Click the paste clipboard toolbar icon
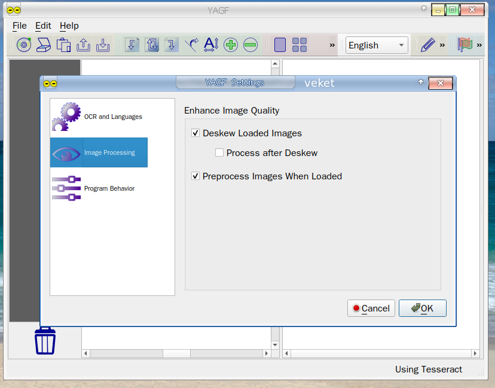 63,45
